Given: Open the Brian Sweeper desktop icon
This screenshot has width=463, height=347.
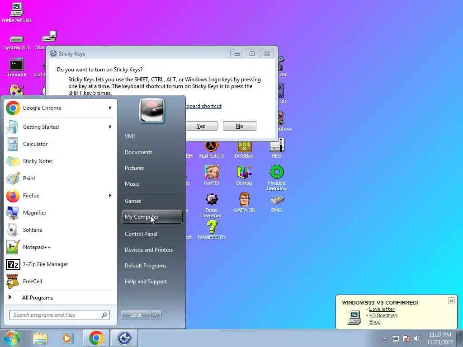Looking at the screenshot, I should pyautogui.click(x=212, y=205).
